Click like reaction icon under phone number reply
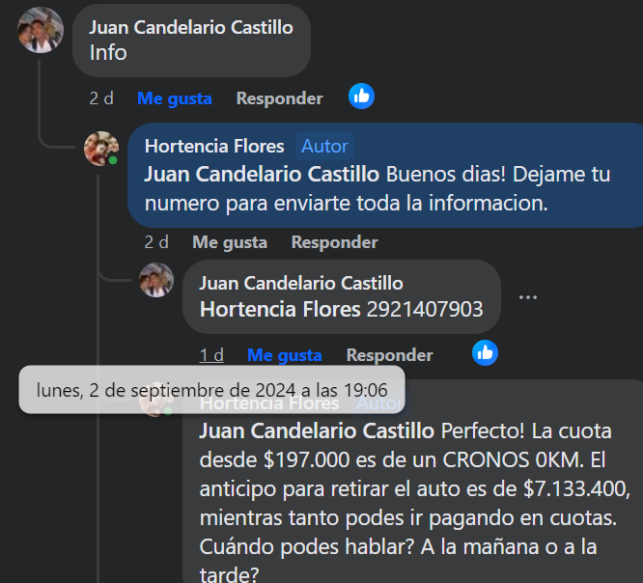Screen dimensions: 643x583 click(485, 353)
